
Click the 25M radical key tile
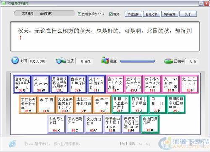(x=150, y=124)
